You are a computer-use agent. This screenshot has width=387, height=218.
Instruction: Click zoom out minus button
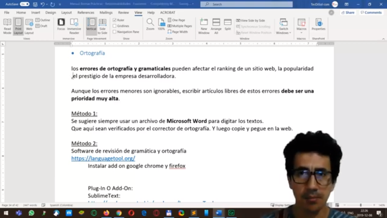coord(344,205)
